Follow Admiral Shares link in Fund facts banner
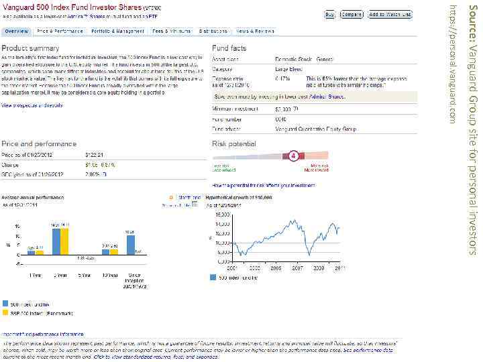The height and width of the screenshot is (362, 483). (x=326, y=97)
